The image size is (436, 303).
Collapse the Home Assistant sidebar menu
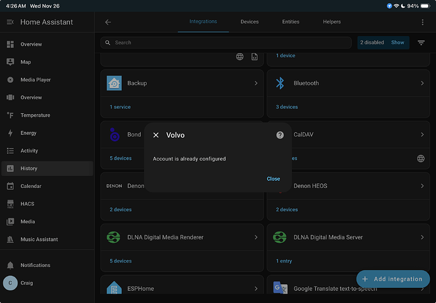[10, 22]
